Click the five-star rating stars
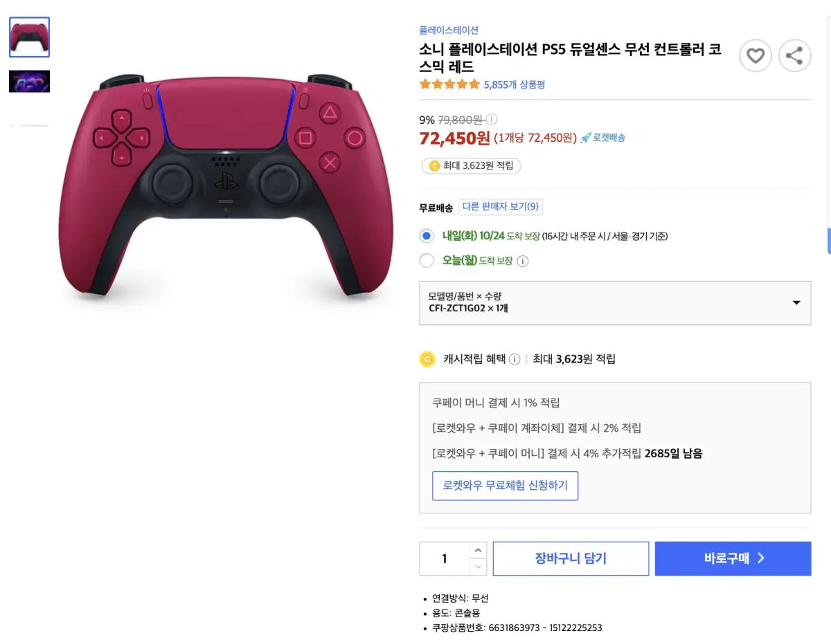Image resolution: width=831 pixels, height=640 pixels. [449, 84]
